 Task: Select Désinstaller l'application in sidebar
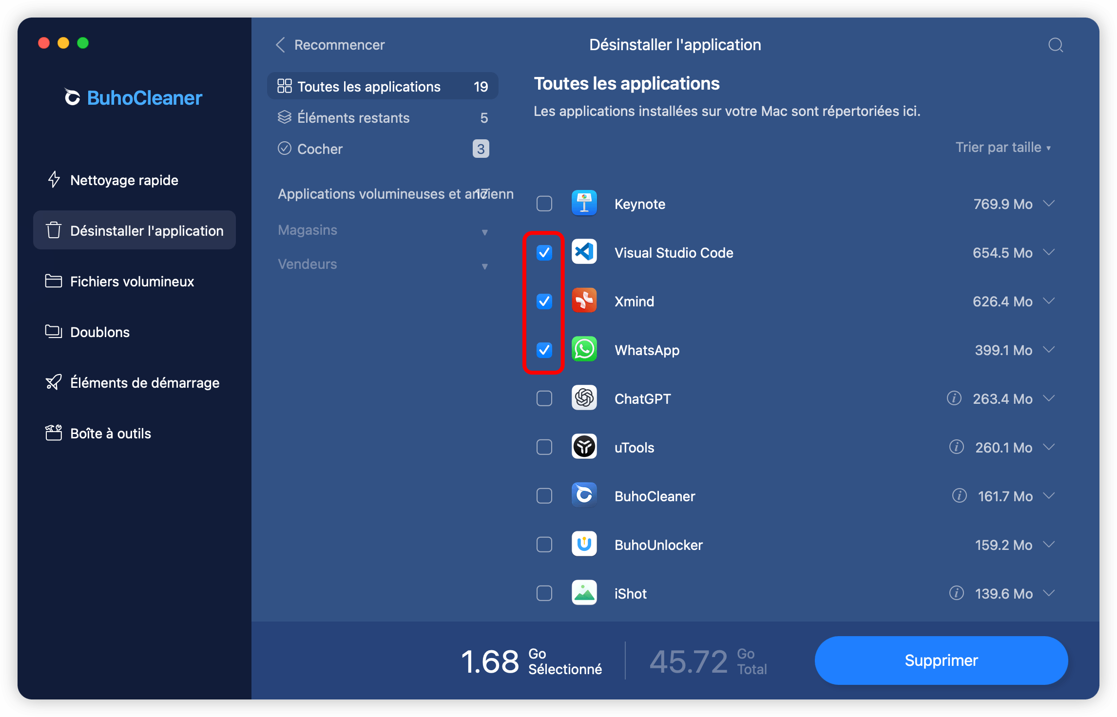coord(135,230)
